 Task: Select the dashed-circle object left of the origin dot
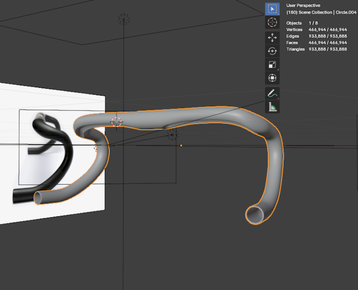[x=172, y=135]
